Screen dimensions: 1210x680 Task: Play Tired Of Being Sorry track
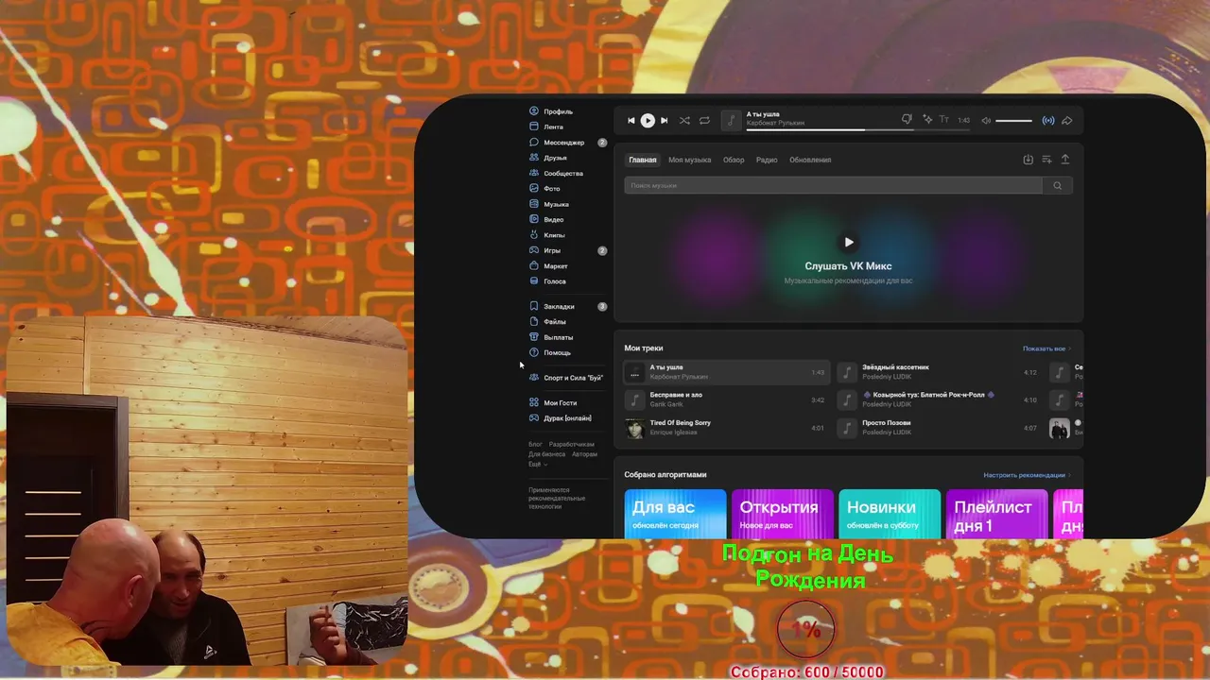(x=726, y=428)
